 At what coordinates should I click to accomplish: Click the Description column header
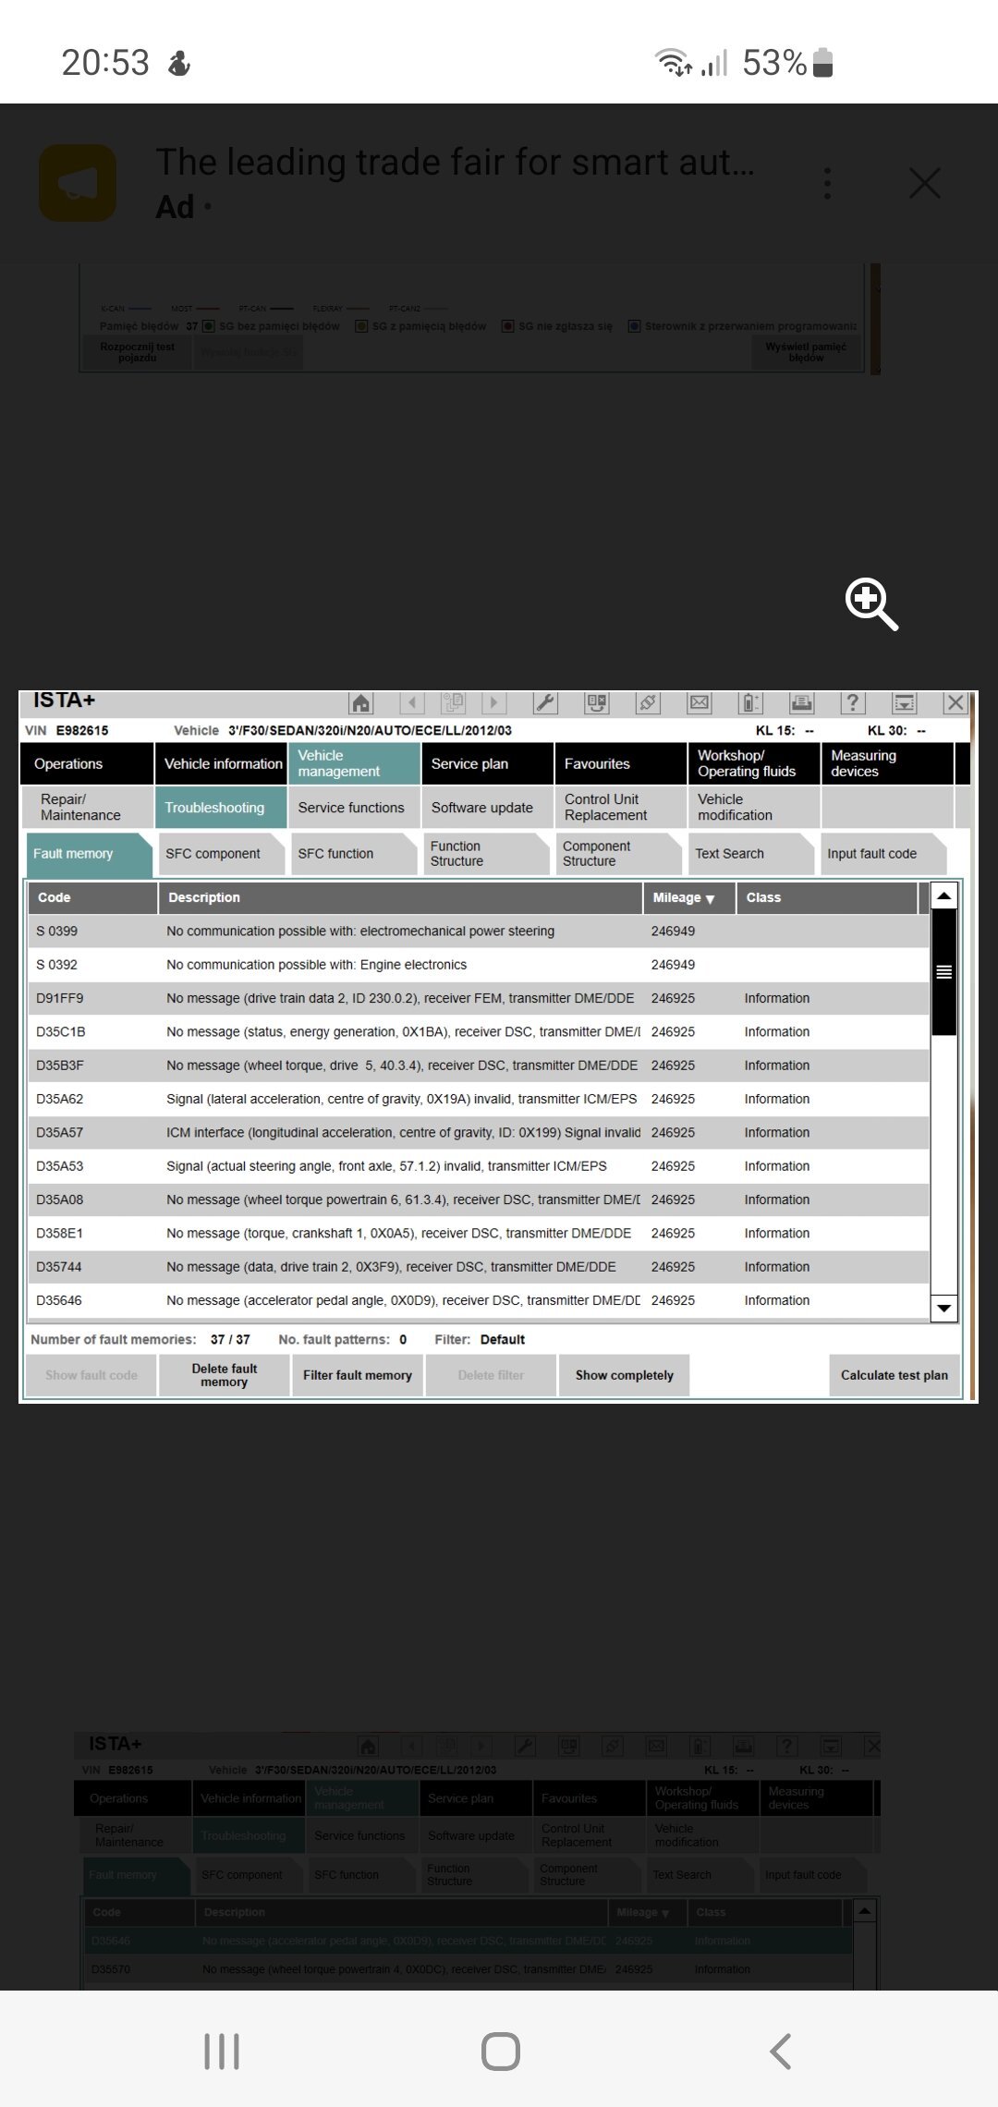pyautogui.click(x=400, y=898)
